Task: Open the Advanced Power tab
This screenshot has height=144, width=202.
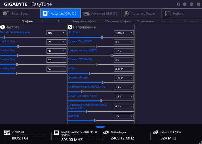Action: 141,13
